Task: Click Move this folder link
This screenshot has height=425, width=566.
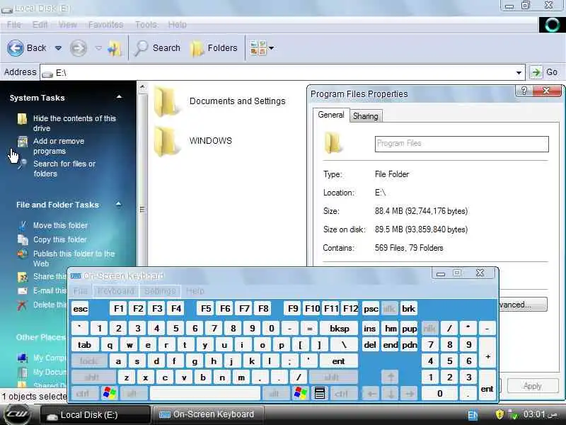Action: point(60,225)
